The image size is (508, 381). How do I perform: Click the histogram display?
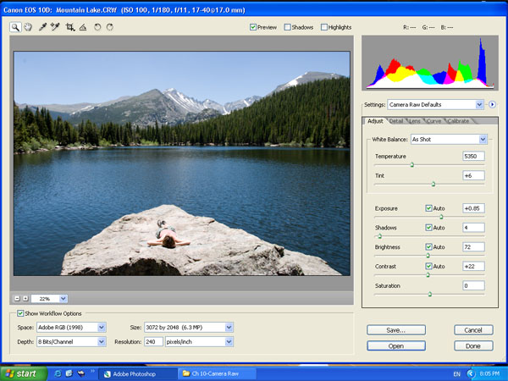tap(430, 63)
